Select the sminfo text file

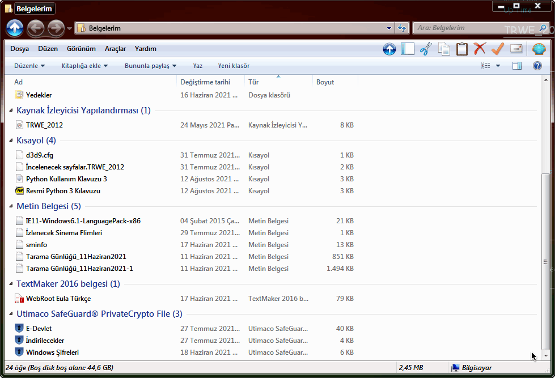[36, 245]
